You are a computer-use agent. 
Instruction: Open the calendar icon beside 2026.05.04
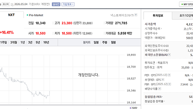tap(12, 5)
